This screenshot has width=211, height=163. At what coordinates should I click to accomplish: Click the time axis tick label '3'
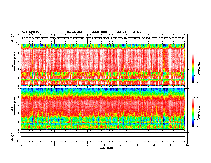pyautogui.click(x=71, y=145)
